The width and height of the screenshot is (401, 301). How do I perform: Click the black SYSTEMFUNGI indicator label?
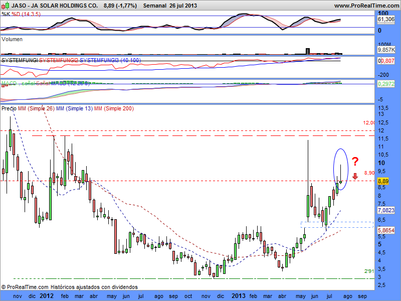20,60
